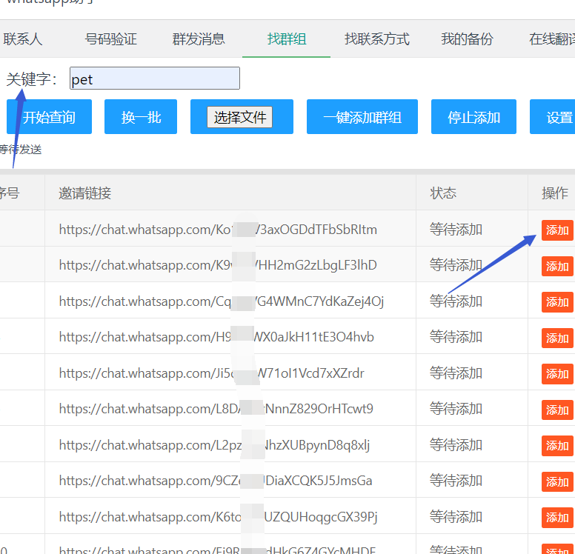Select the invite link ending UZQUHoqgcGX39Pj

(218, 517)
